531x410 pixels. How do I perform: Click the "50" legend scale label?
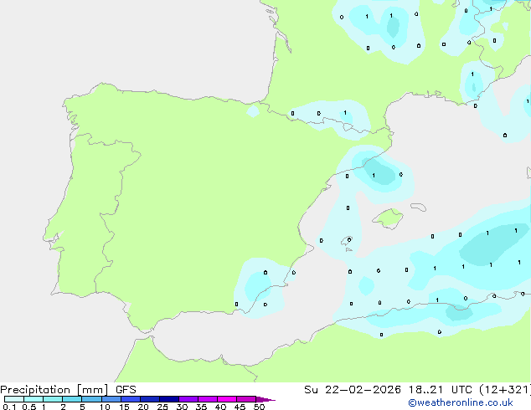[259, 407]
